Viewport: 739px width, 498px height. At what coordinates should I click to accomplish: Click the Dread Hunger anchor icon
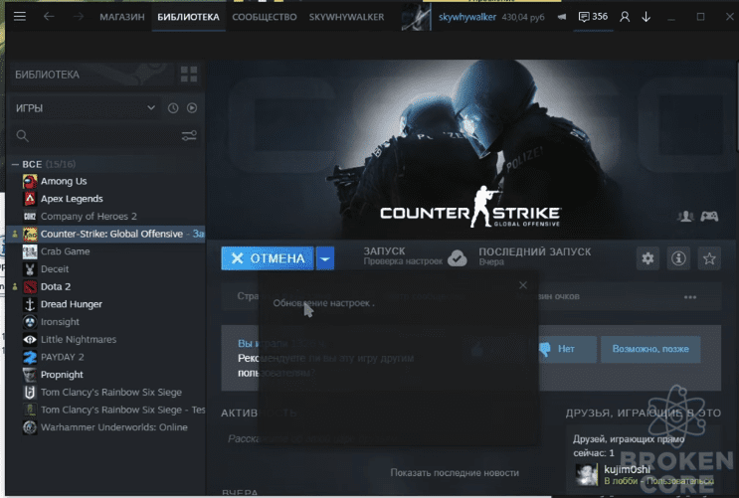[x=30, y=304]
